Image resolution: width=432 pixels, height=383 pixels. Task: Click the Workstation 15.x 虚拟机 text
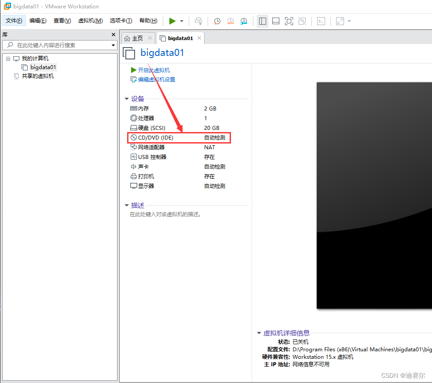coord(323,357)
